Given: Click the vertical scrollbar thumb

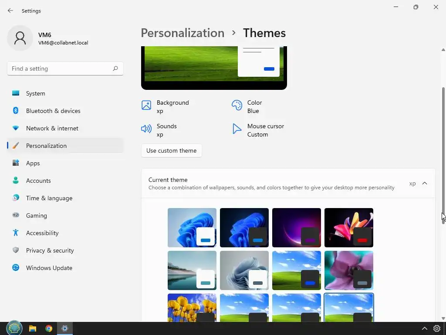Looking at the screenshot, I should point(443,156).
